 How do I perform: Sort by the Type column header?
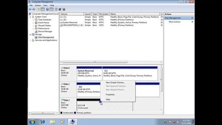(95, 14)
